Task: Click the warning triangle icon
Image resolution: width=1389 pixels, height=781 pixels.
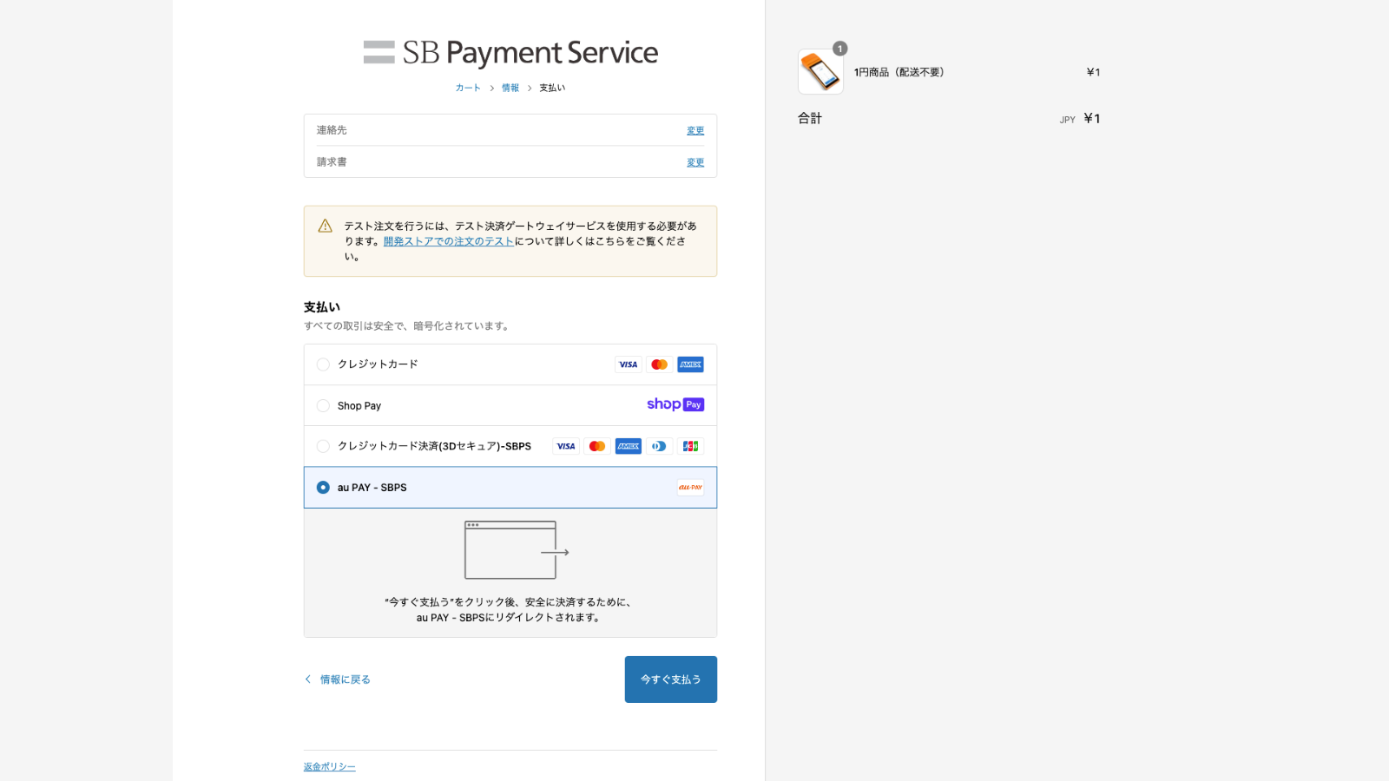Action: [326, 226]
